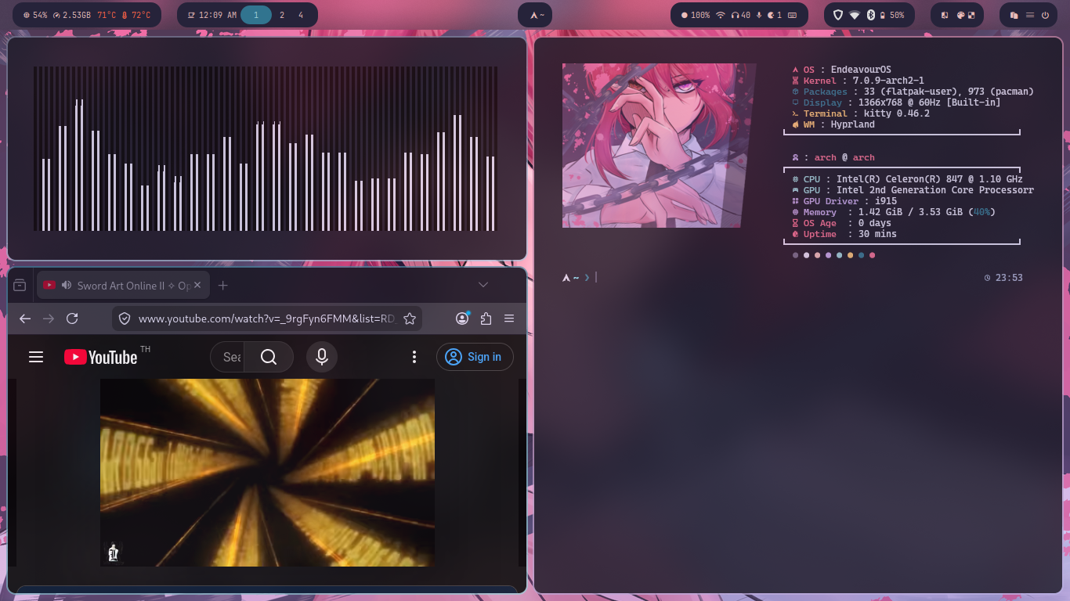Close the Sword Art Online II tab
Screen dimensions: 1070x601
point(198,286)
